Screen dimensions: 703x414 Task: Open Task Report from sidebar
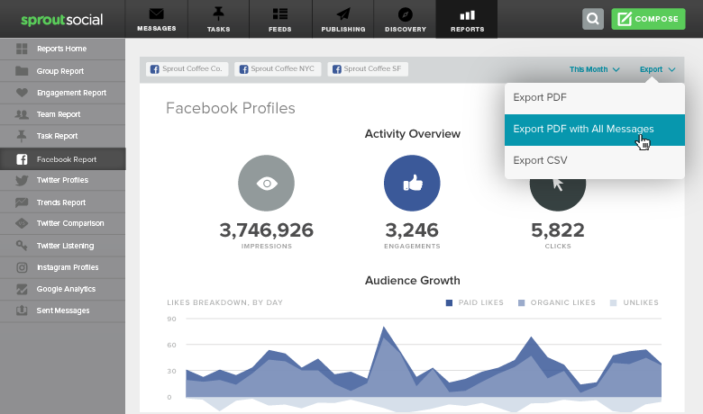[63, 136]
